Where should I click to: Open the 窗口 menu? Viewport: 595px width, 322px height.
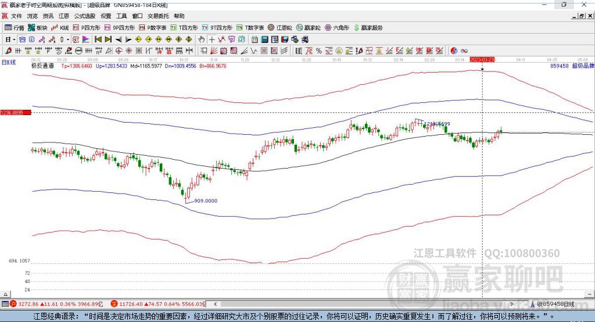coord(137,16)
